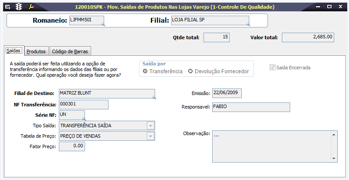Select the Transferência radio option

click(145, 71)
